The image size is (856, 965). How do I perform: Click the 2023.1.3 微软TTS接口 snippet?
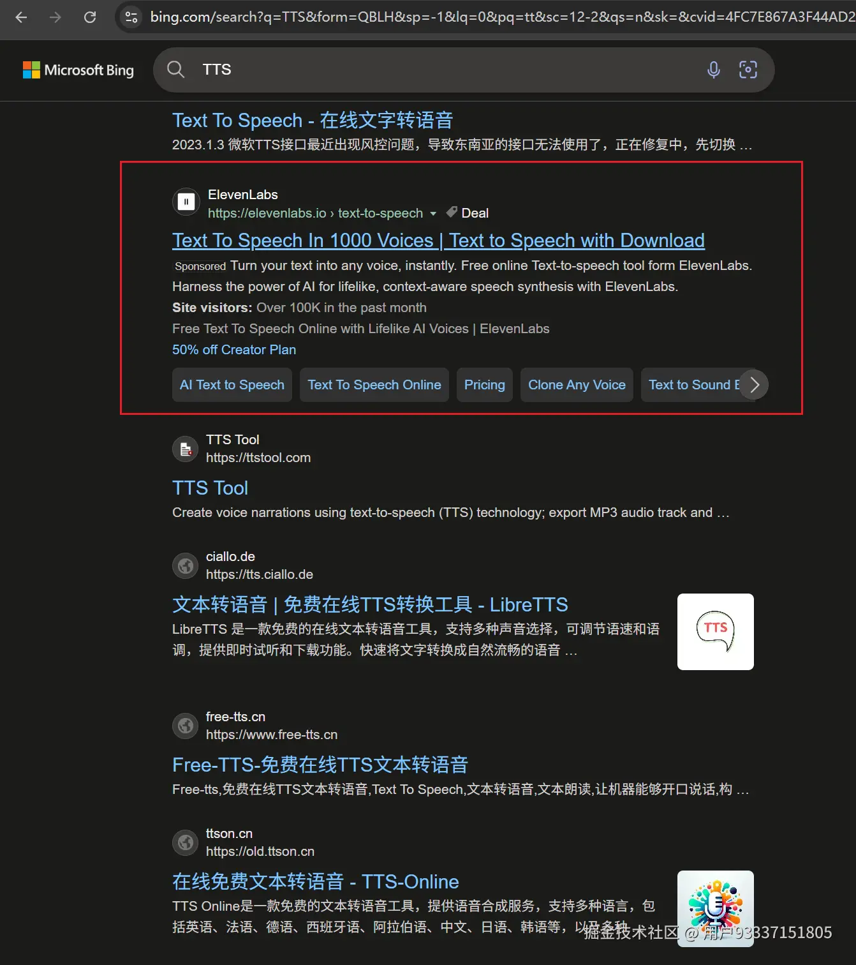[x=462, y=145]
